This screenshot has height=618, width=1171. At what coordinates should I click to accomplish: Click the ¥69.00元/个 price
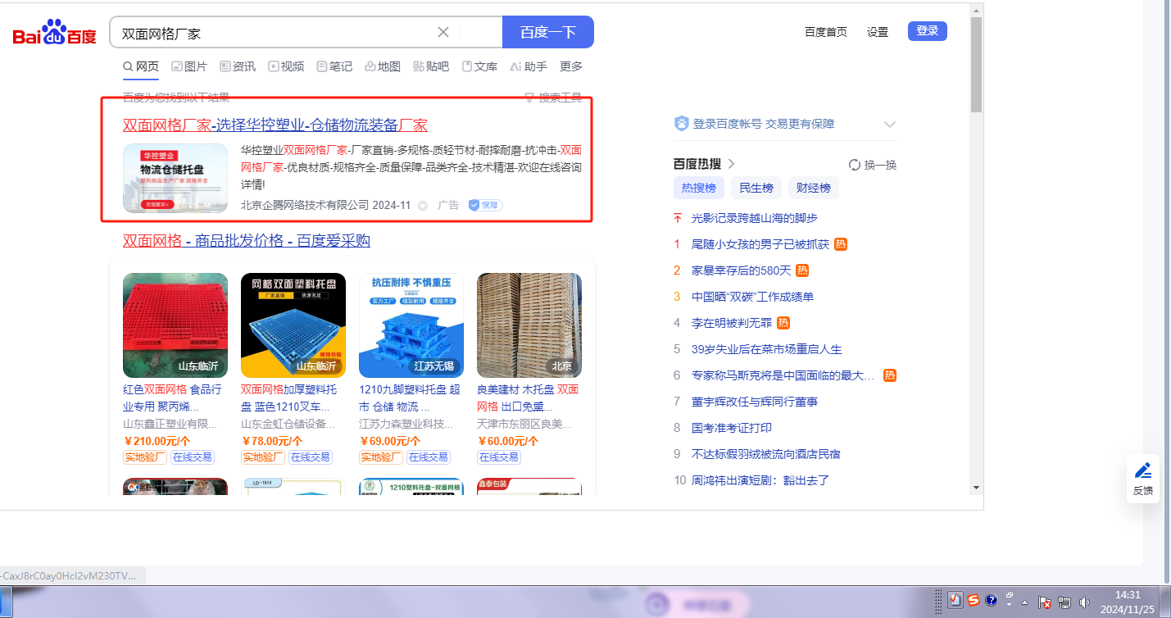[389, 441]
